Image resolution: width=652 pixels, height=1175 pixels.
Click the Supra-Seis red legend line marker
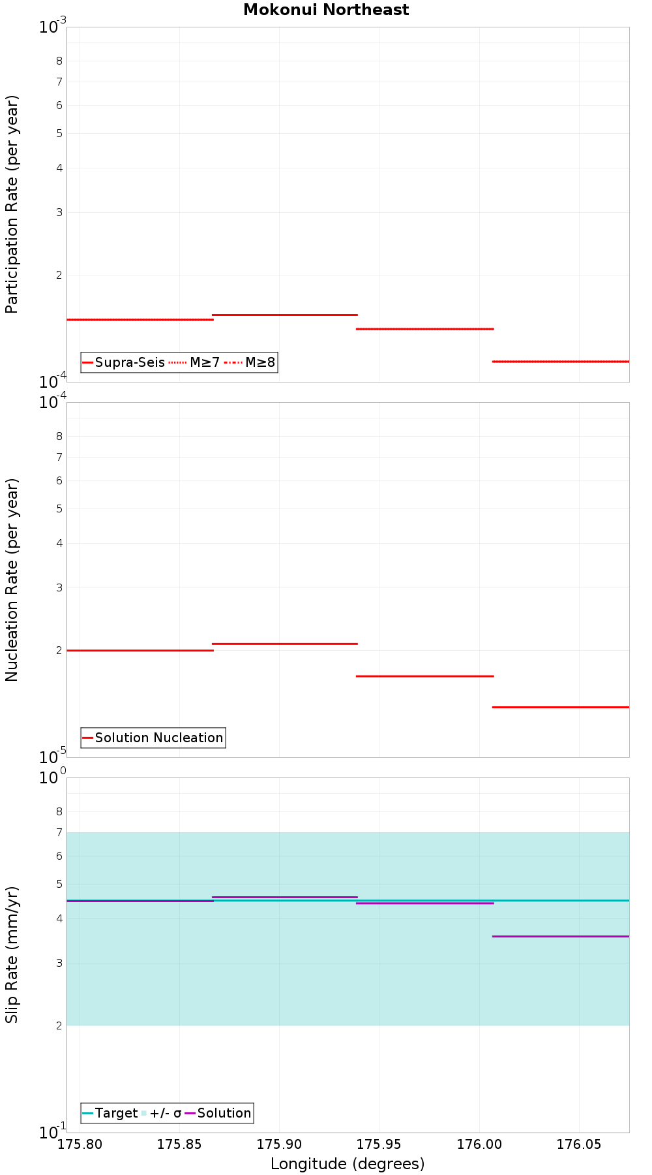click(88, 362)
